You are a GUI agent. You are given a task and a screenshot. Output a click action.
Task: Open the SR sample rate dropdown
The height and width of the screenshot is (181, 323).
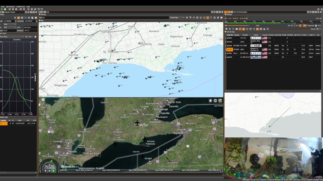tap(293, 25)
